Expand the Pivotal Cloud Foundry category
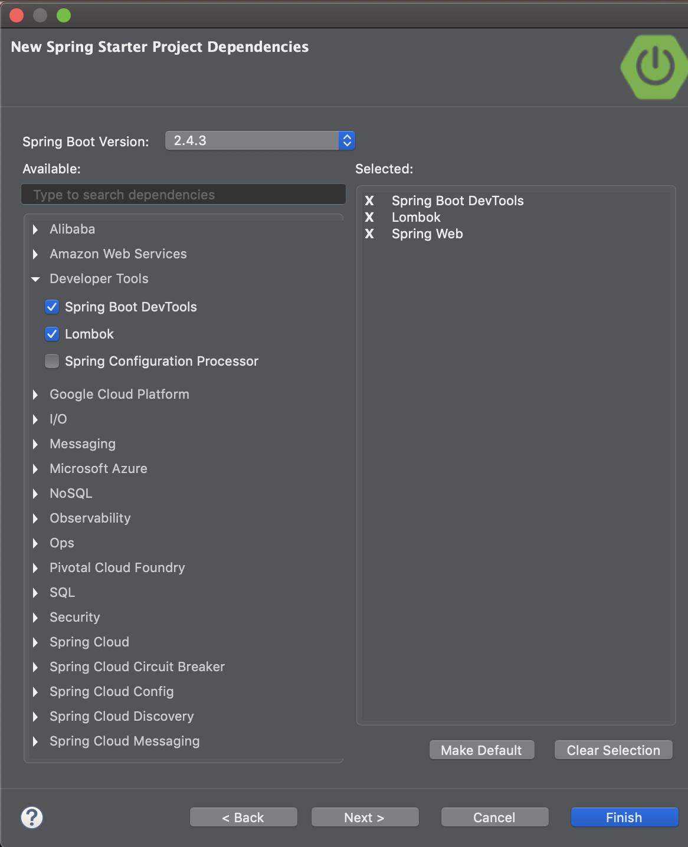 click(x=35, y=568)
